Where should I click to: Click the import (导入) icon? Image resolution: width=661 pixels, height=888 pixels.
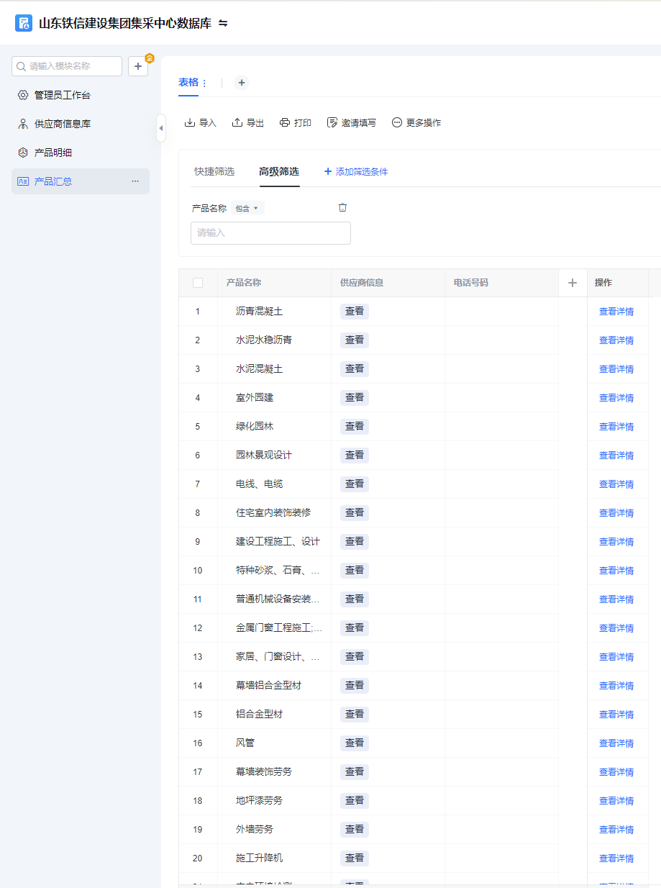click(x=190, y=123)
